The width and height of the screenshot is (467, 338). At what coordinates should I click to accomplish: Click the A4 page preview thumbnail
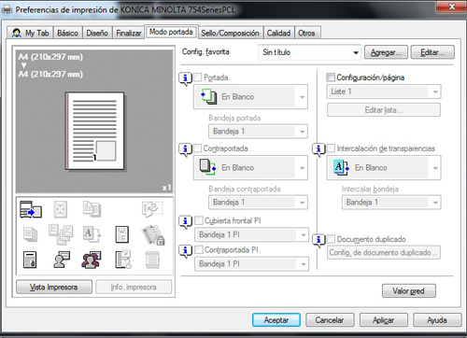(x=94, y=131)
